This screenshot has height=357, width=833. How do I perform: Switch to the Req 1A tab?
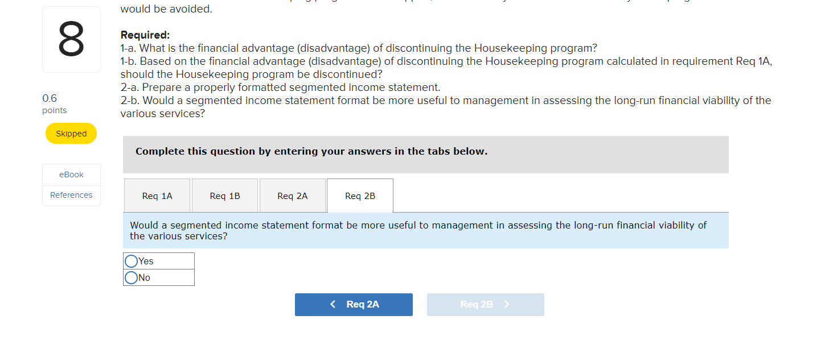[157, 195]
